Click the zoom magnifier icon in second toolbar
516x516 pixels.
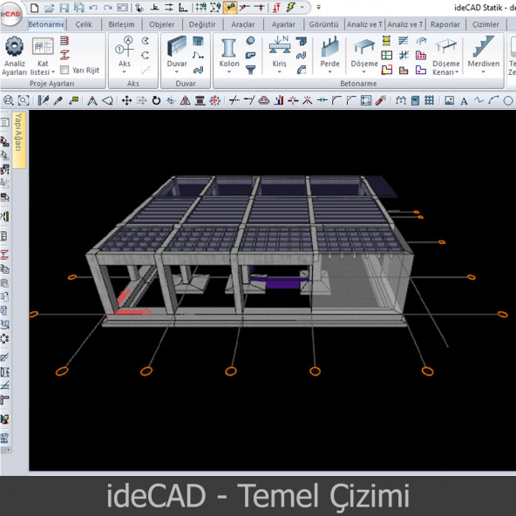click(x=8, y=100)
